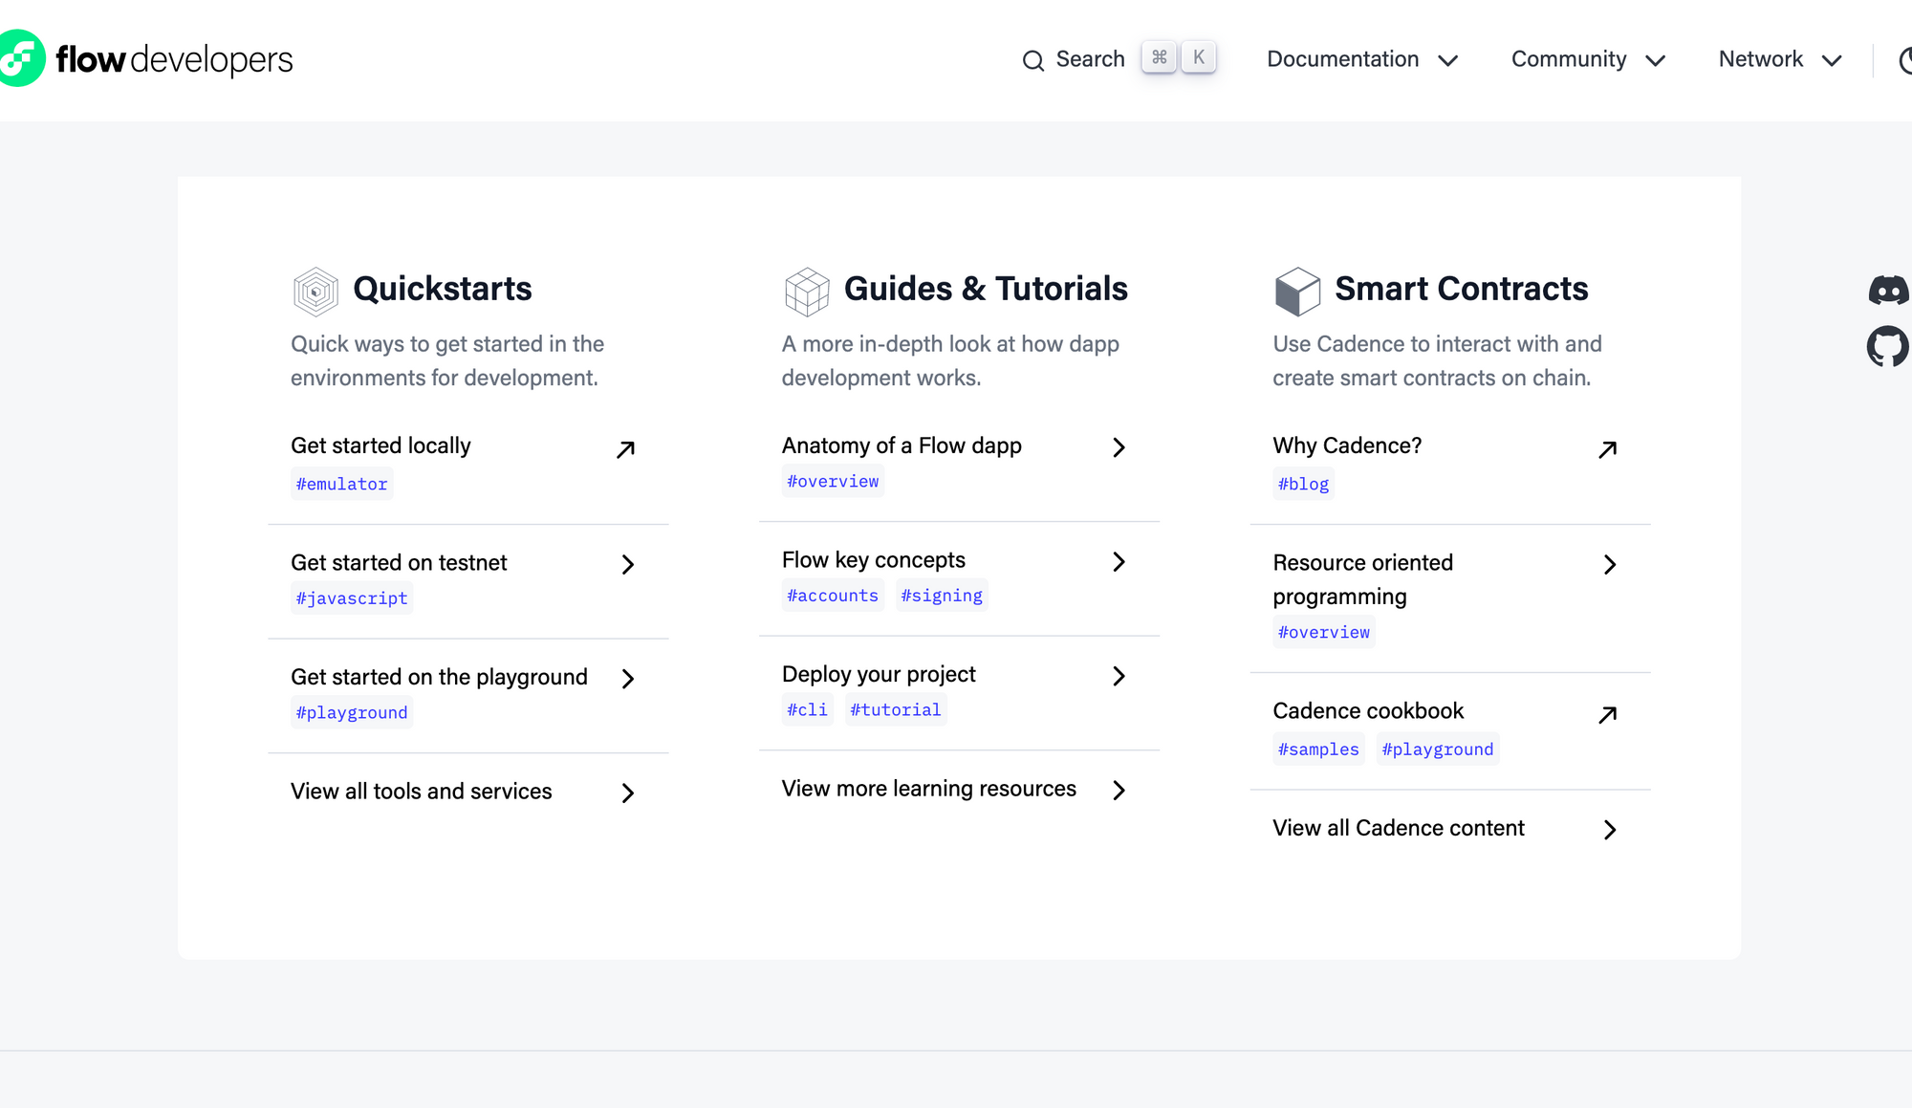
Task: Click the #signing tag
Action: (x=942, y=596)
